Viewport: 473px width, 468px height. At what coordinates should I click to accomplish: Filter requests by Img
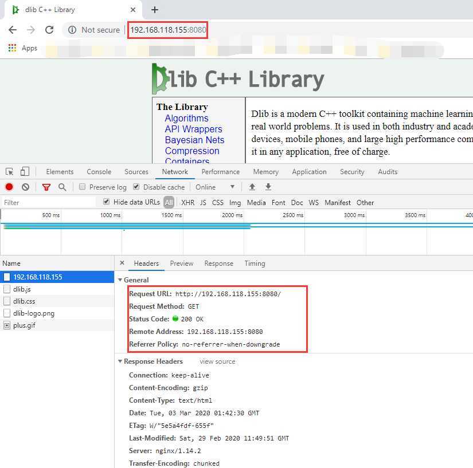[x=235, y=203]
